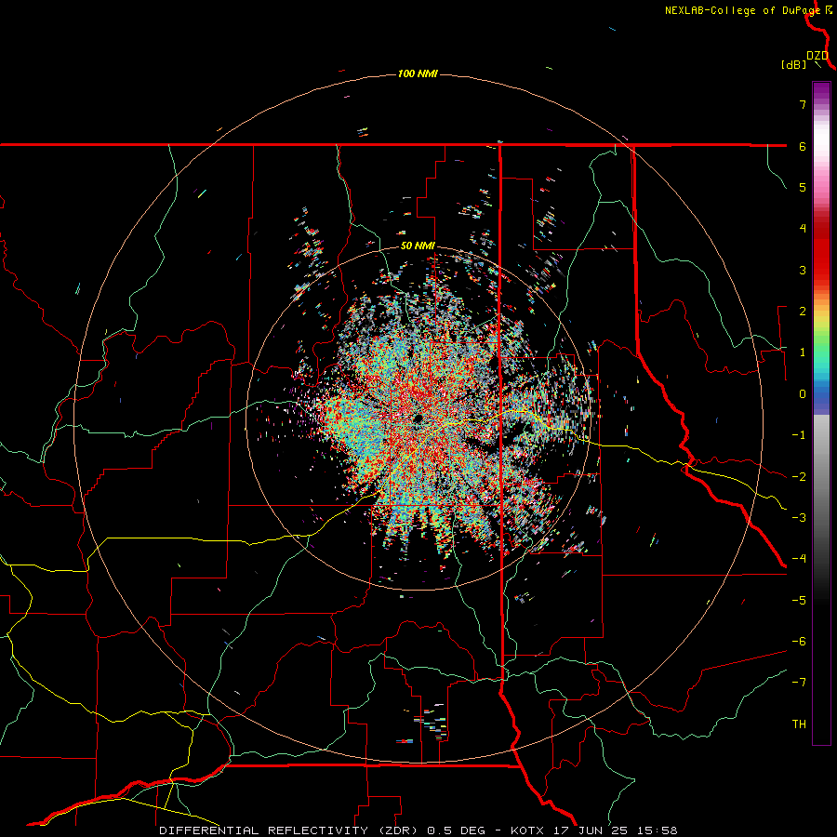Click the 1 dB scale label

pyautogui.click(x=803, y=352)
